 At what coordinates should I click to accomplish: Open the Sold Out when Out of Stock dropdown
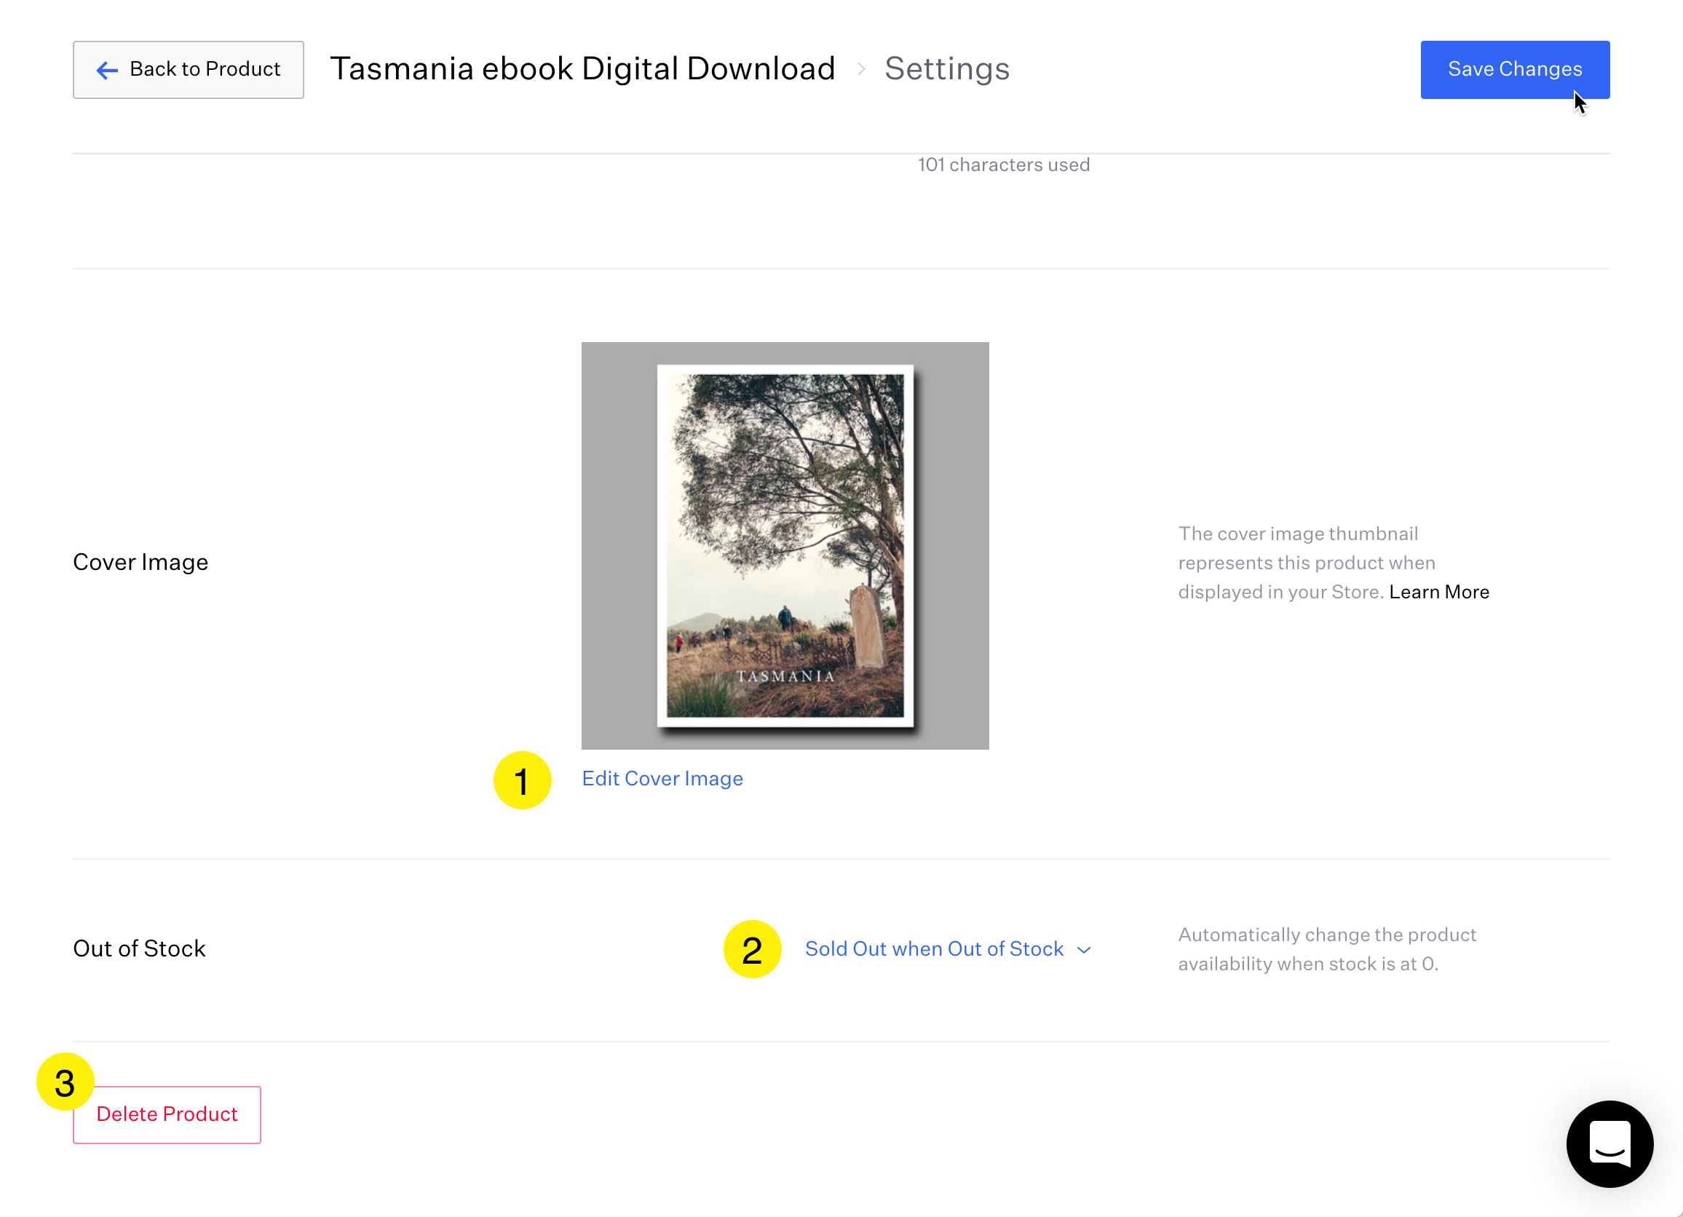coord(934,949)
